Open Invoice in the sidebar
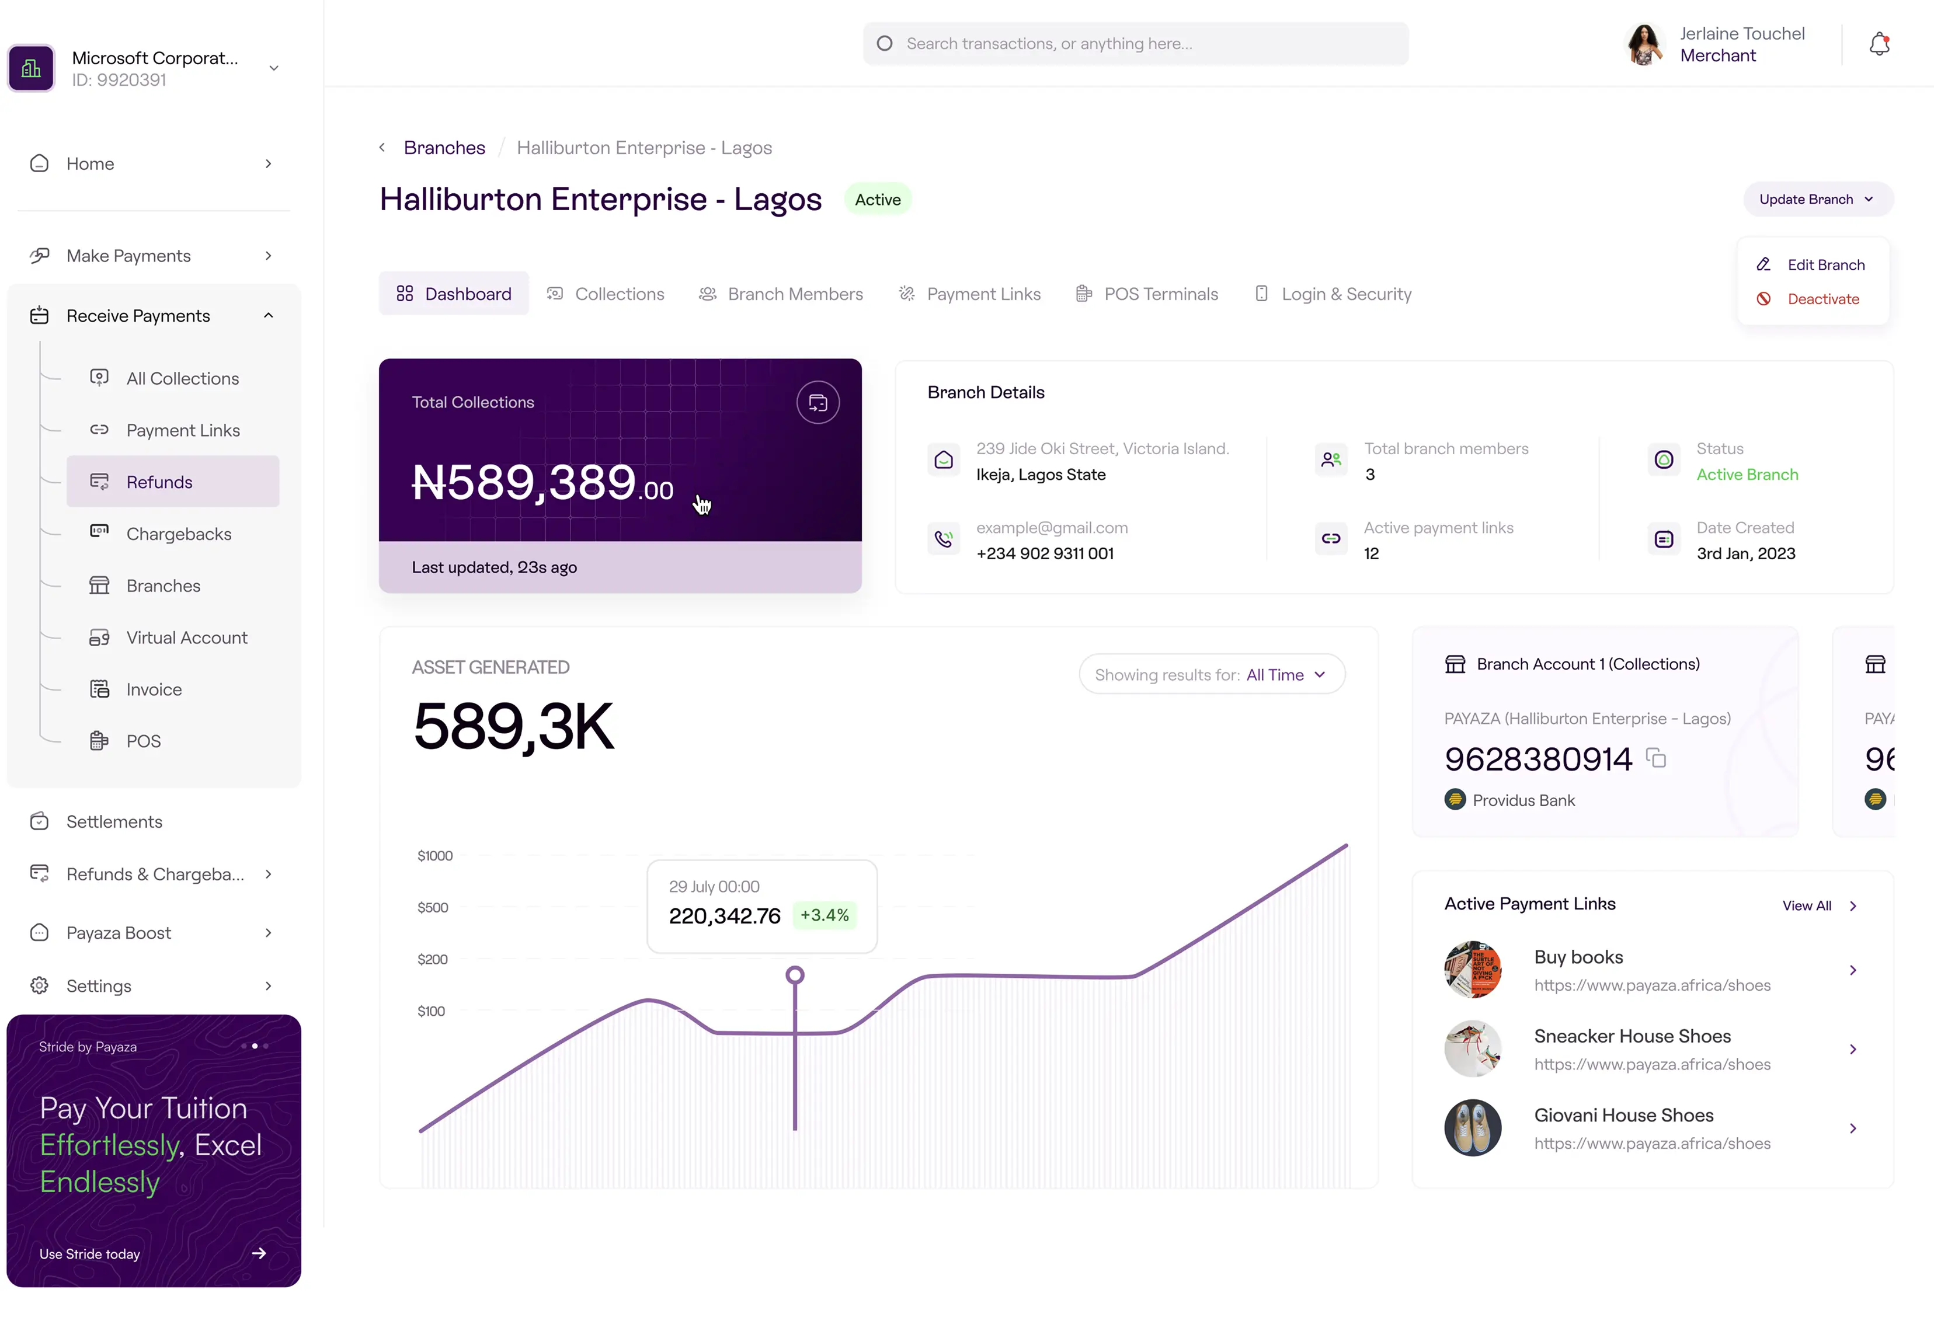This screenshot has height=1331, width=1934. pyautogui.click(x=173, y=689)
